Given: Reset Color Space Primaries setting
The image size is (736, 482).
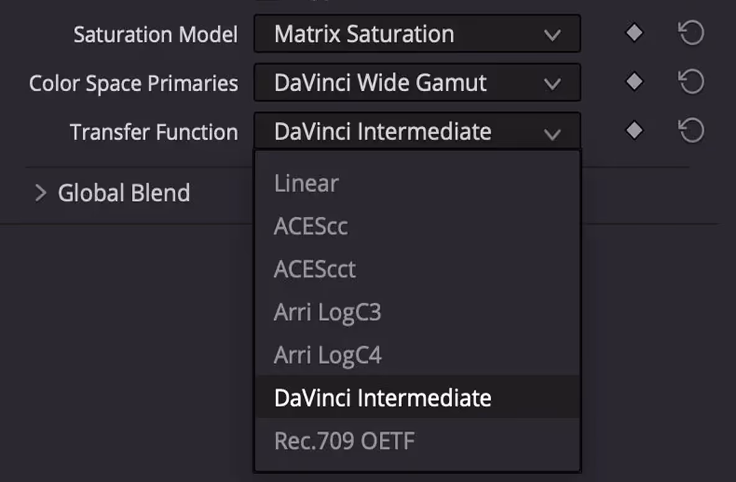Looking at the screenshot, I should [691, 81].
